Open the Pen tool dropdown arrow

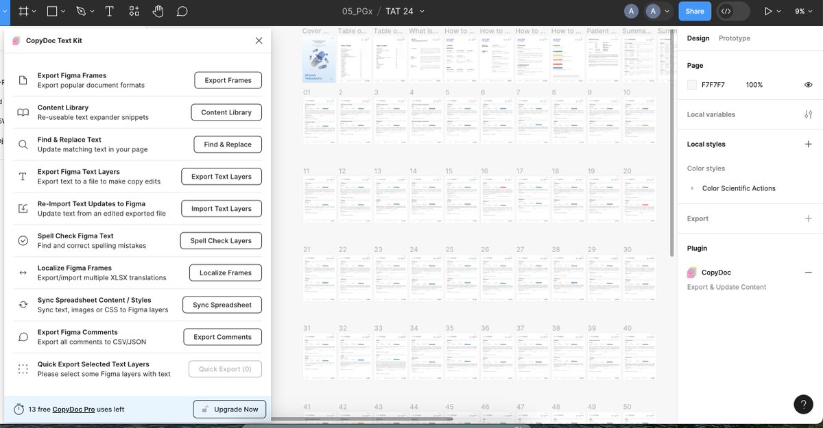[93, 12]
